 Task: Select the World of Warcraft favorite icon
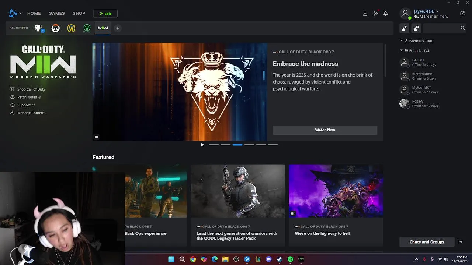point(71,28)
